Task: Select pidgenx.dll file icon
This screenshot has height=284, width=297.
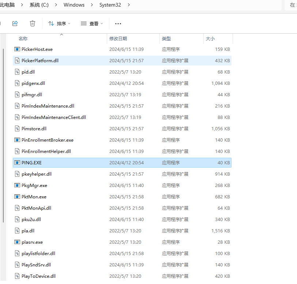Action: pyautogui.click(x=17, y=83)
